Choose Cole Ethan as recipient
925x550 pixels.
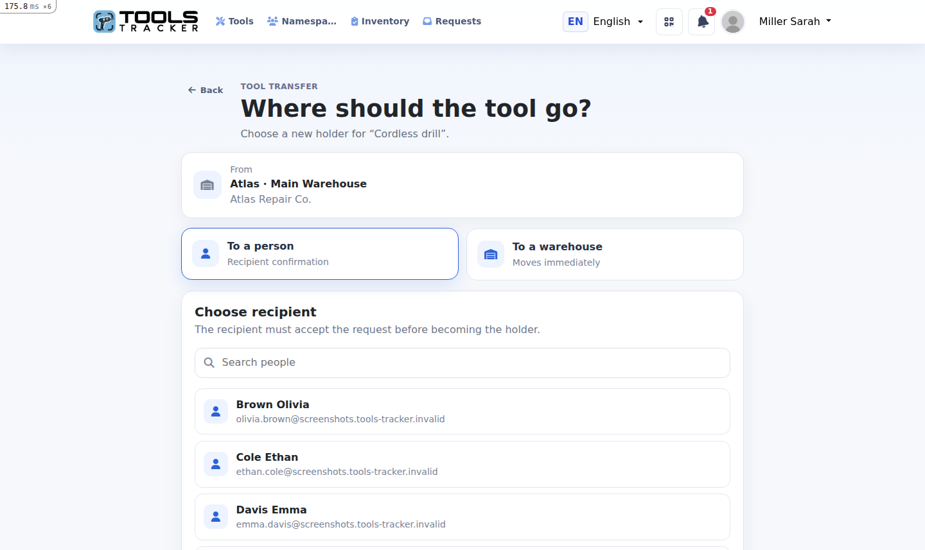[463, 464]
